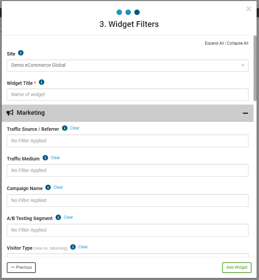The height and width of the screenshot is (280, 259).
Task: Show the Campaign Name info icon
Action: [48, 187]
